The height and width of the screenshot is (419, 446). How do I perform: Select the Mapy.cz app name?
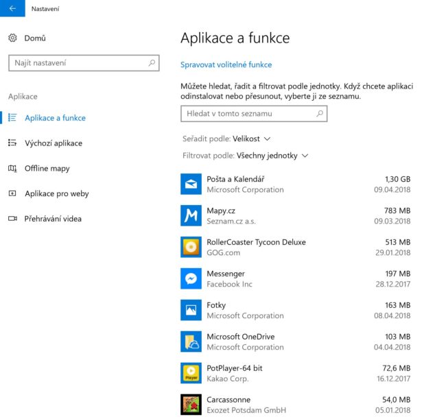(221, 211)
